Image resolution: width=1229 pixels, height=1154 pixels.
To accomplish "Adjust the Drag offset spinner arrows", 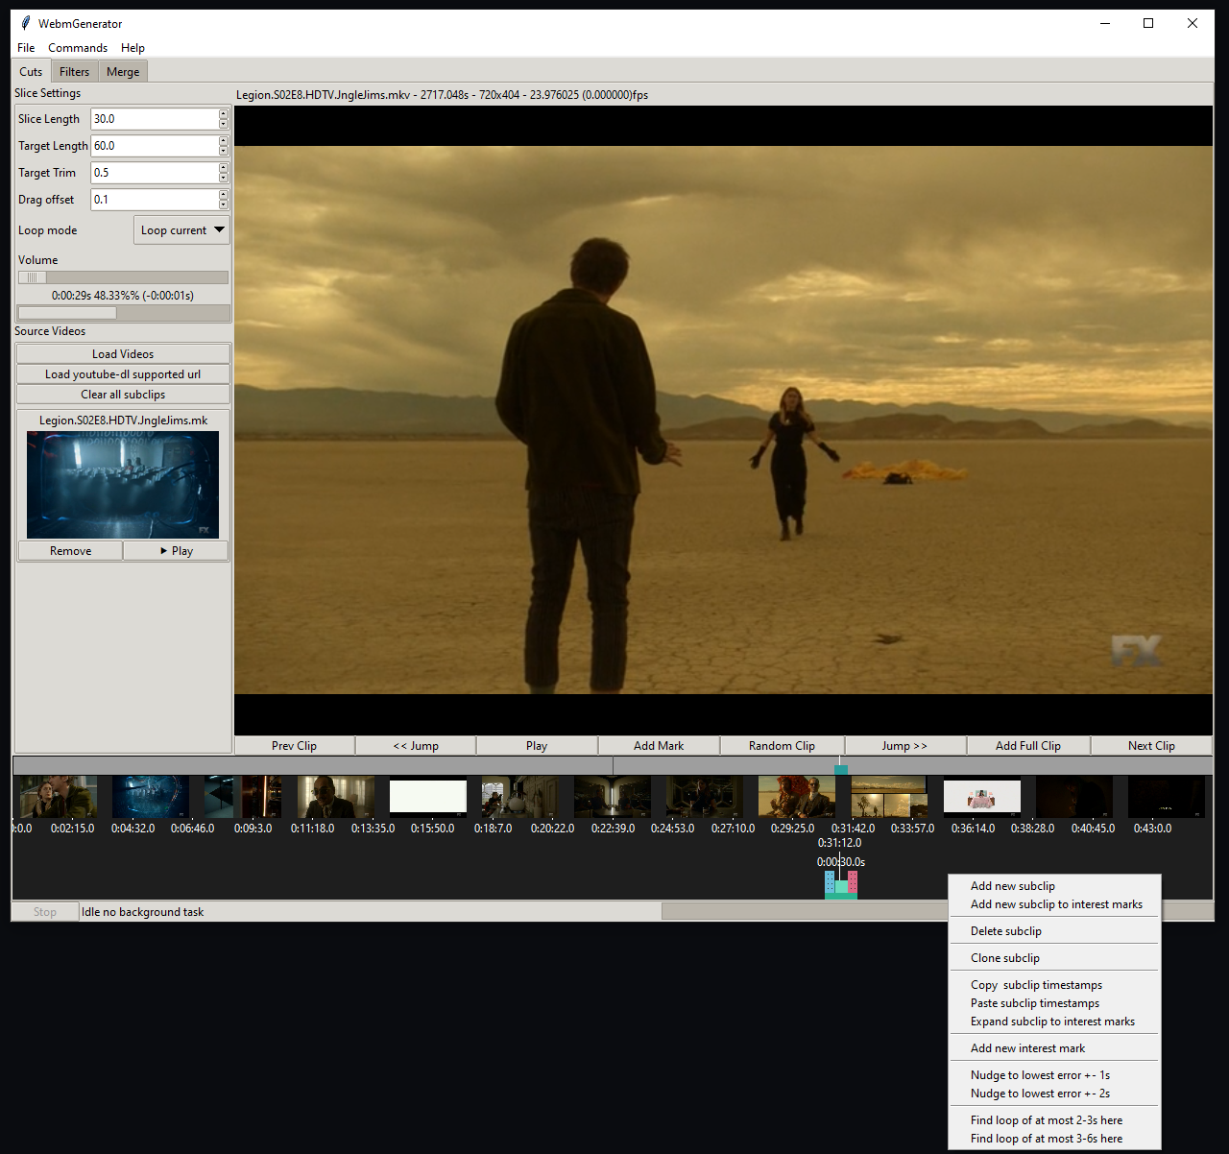I will [x=224, y=200].
